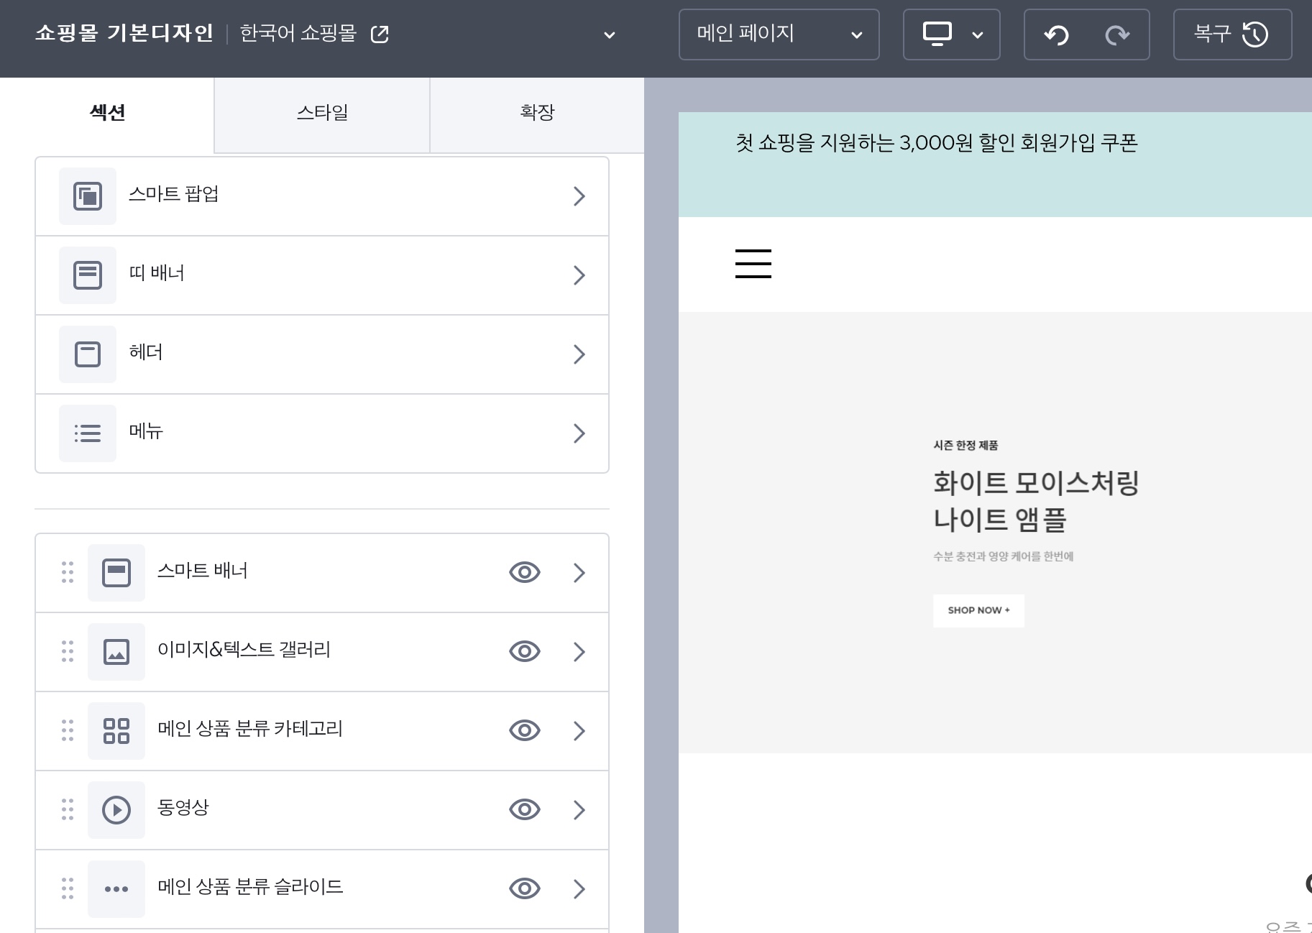Viewport: 1312px width, 933px height.
Task: Open the 헤더 section label
Action: pyautogui.click(x=146, y=352)
